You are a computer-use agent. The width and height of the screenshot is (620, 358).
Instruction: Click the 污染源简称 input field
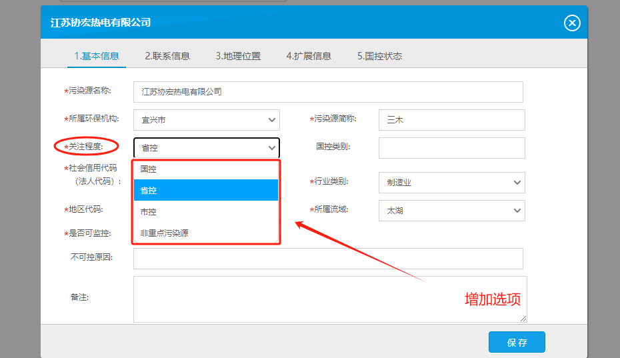coord(451,120)
